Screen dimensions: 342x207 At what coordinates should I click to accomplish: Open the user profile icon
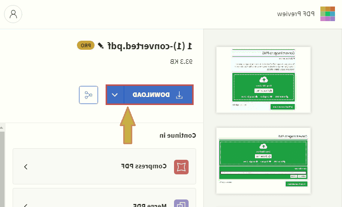point(13,14)
